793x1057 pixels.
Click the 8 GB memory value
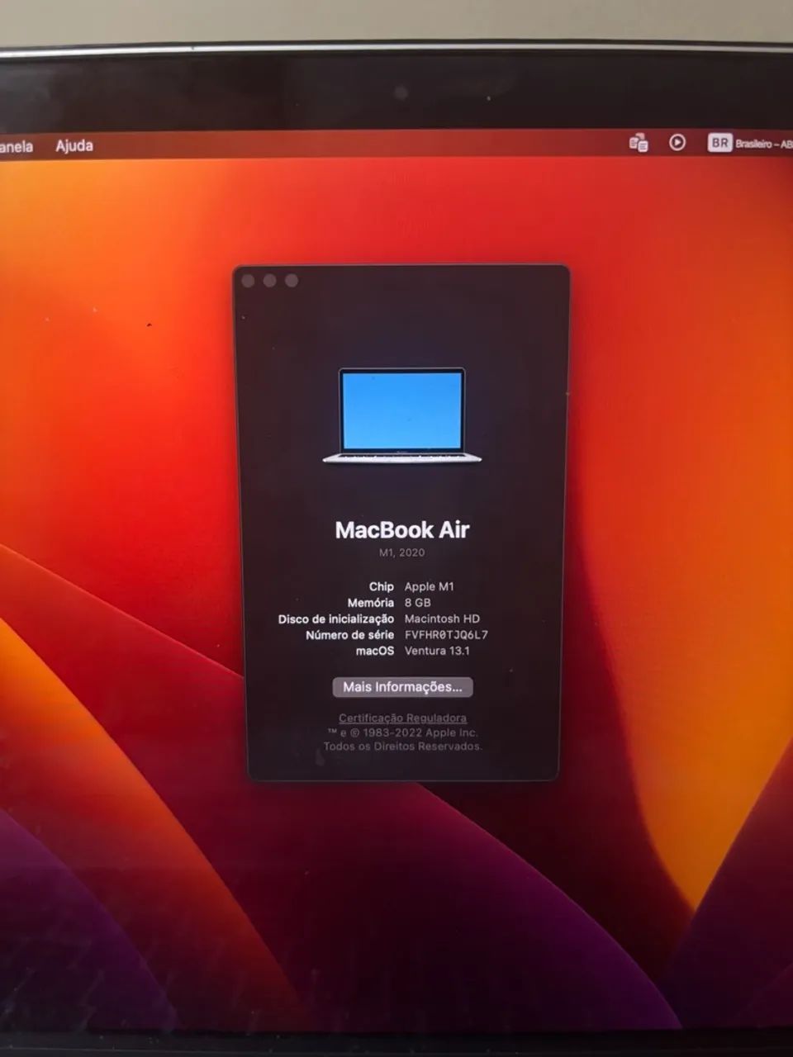(x=418, y=603)
